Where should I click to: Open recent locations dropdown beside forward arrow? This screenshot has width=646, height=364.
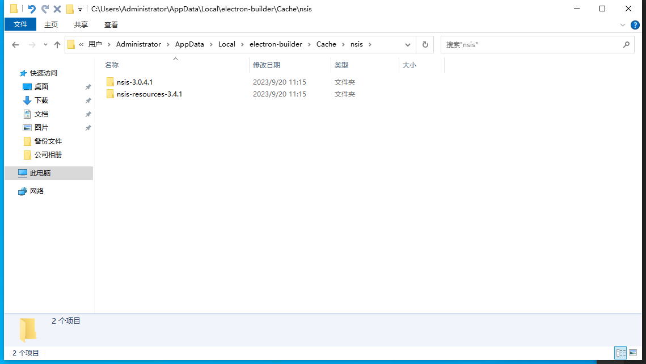click(x=45, y=45)
